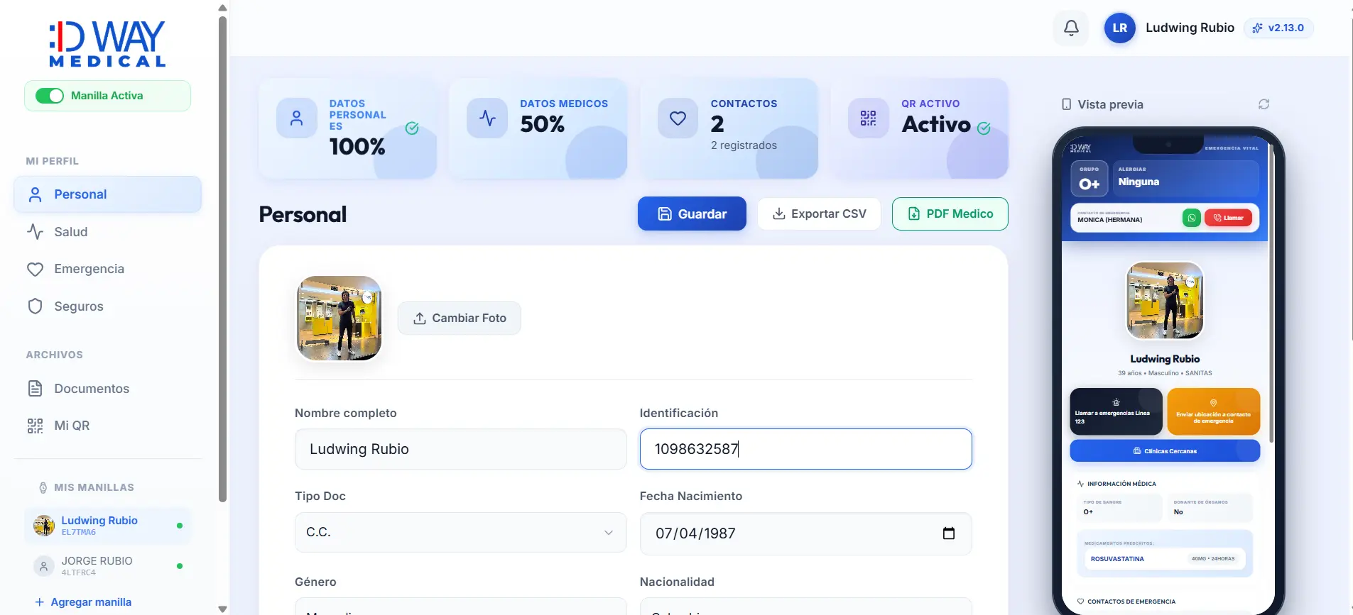The width and height of the screenshot is (1353, 615).
Task: Click the Nombre completo input field
Action: point(460,449)
